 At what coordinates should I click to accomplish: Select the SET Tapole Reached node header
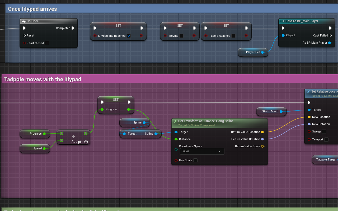coord(226,26)
